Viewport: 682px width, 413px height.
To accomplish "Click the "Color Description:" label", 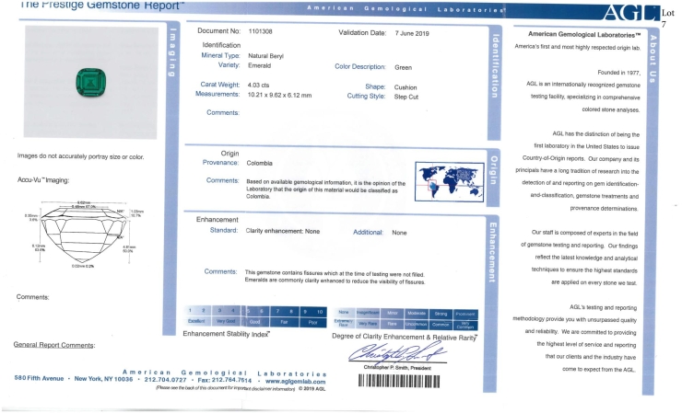I will click(x=360, y=67).
